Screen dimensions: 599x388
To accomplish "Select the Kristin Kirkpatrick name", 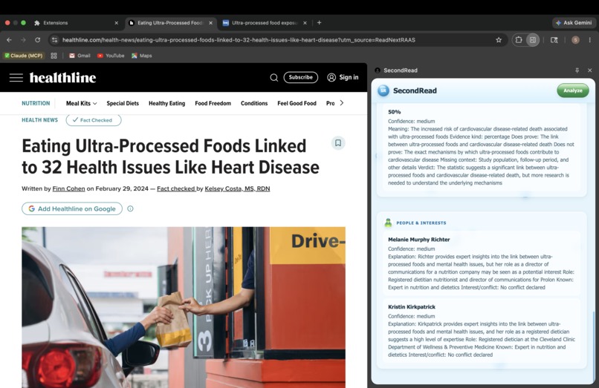I will pyautogui.click(x=412, y=306).
